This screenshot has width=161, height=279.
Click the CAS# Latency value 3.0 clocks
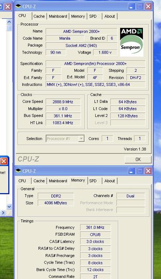coord(95,241)
